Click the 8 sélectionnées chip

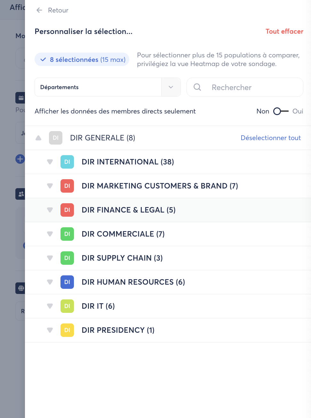pyautogui.click(x=82, y=60)
